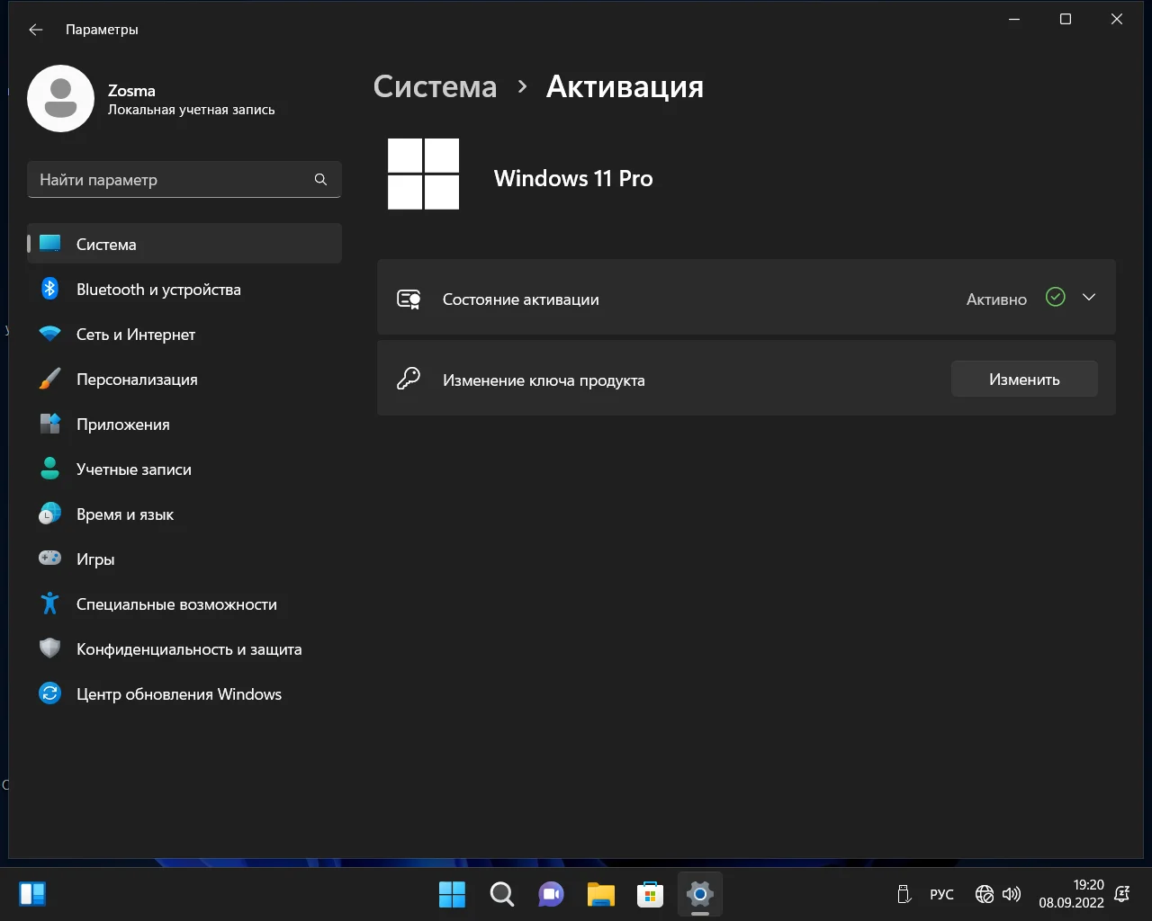This screenshot has width=1152, height=921.
Task: Switch РУС input language in tray
Action: (x=941, y=894)
